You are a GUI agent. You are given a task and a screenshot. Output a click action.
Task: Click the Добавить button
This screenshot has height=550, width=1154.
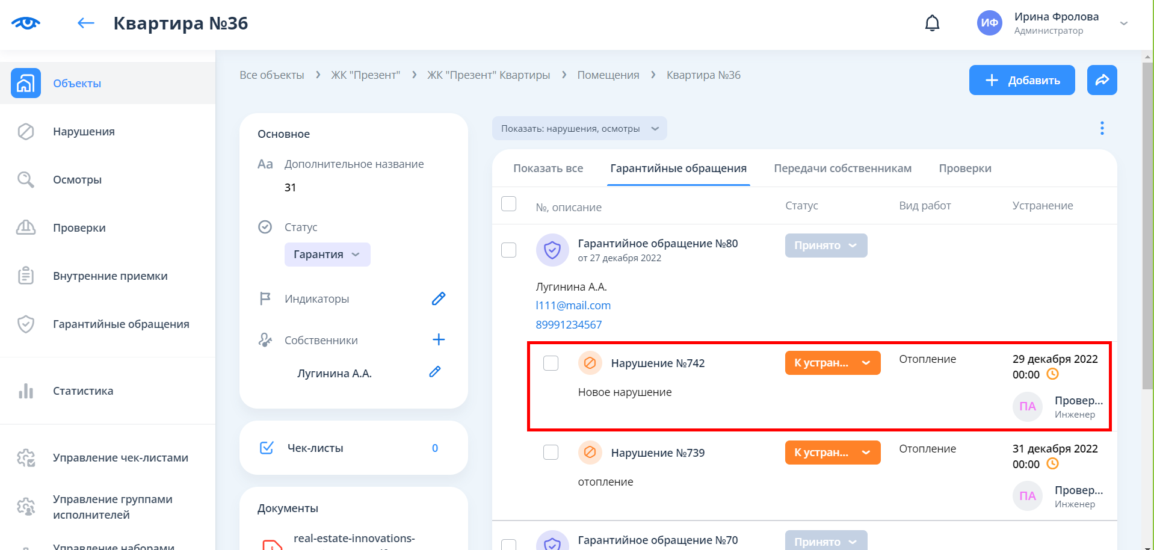(1022, 80)
